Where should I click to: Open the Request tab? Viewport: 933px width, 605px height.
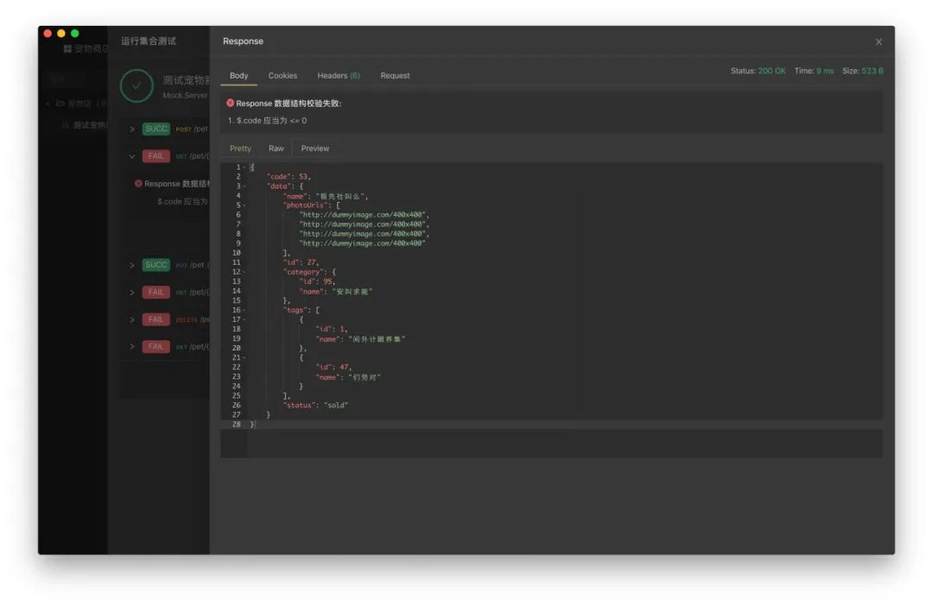click(395, 75)
